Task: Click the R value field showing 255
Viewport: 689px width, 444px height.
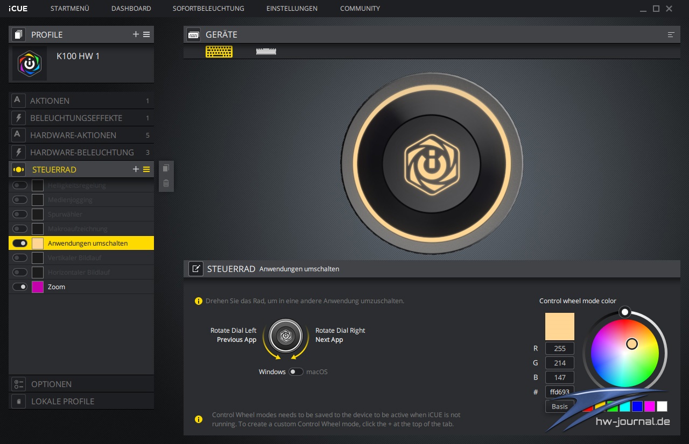Action: click(560, 348)
